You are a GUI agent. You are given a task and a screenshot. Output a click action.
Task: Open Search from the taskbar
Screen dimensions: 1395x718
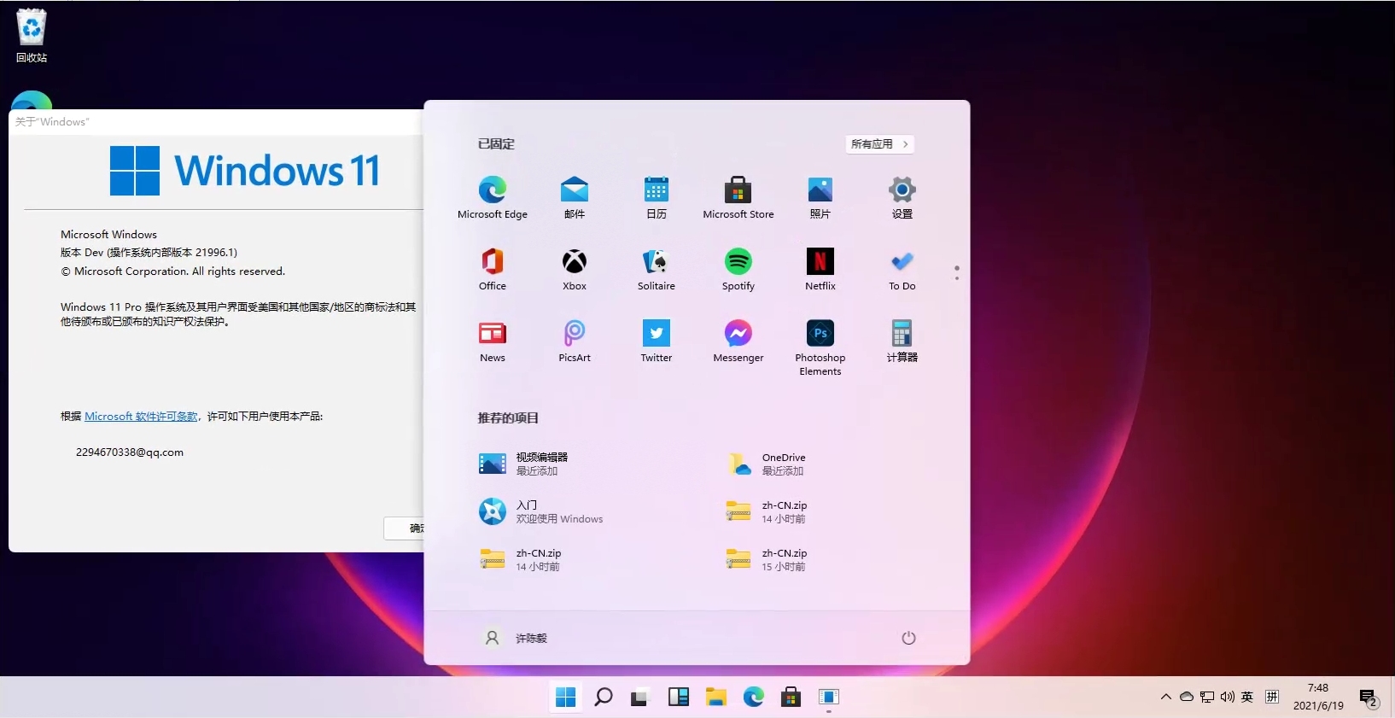coord(604,697)
